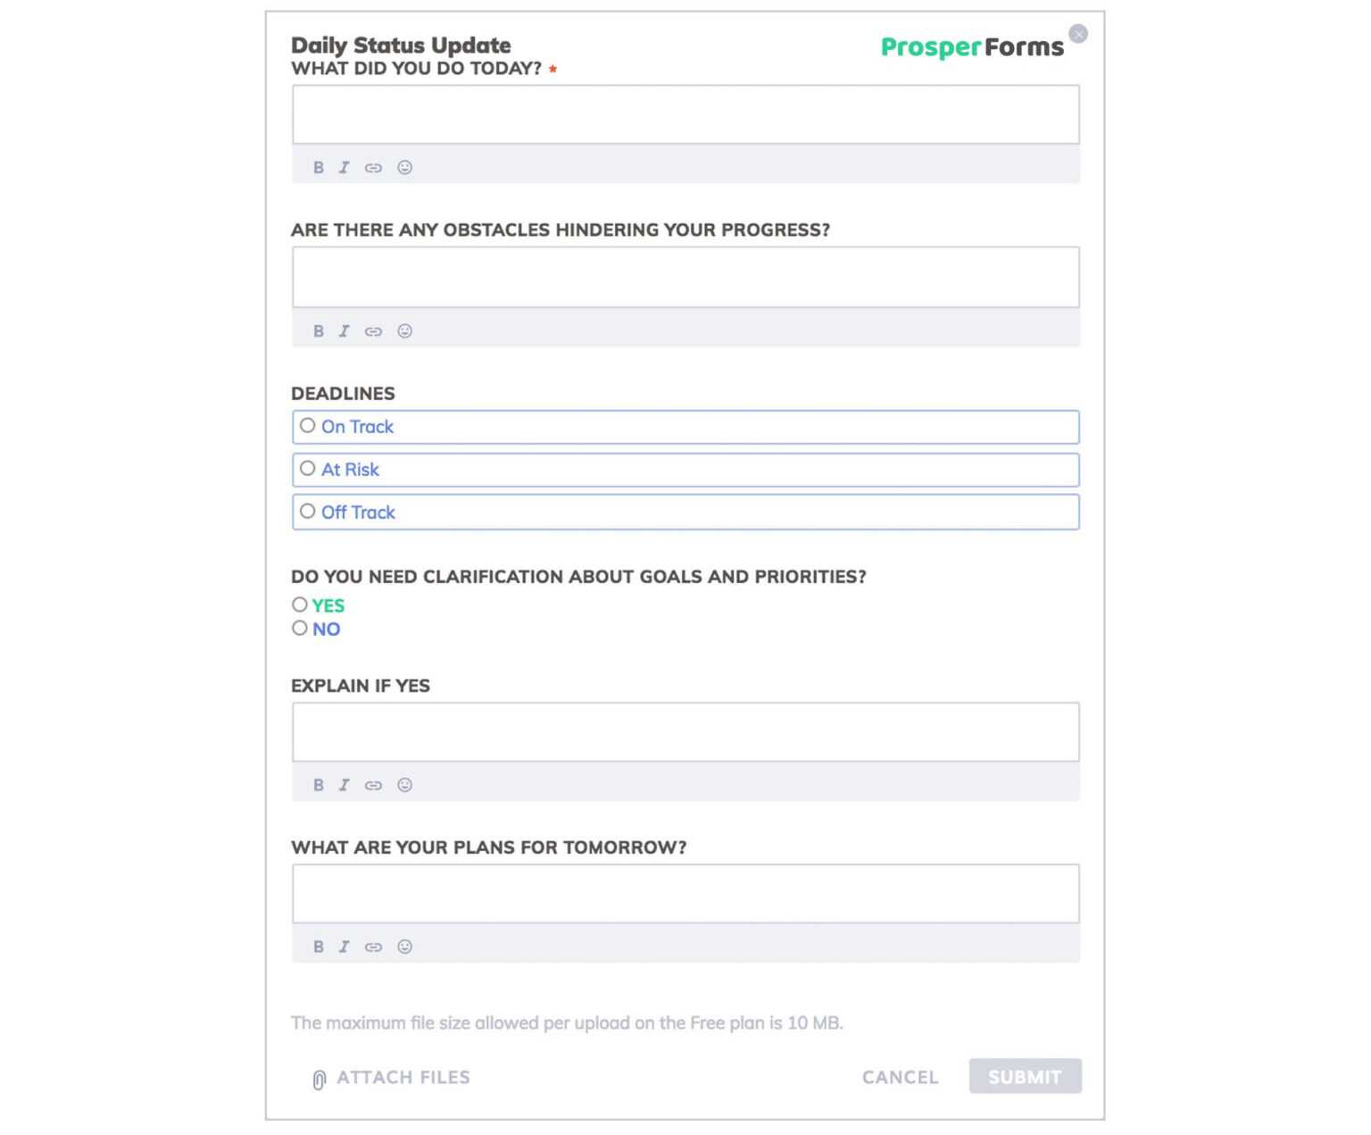Click Italic icon under the obstacles field
Image resolution: width=1371 pixels, height=1135 pixels.
(345, 331)
